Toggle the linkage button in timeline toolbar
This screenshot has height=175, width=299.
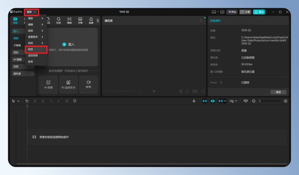point(221,101)
